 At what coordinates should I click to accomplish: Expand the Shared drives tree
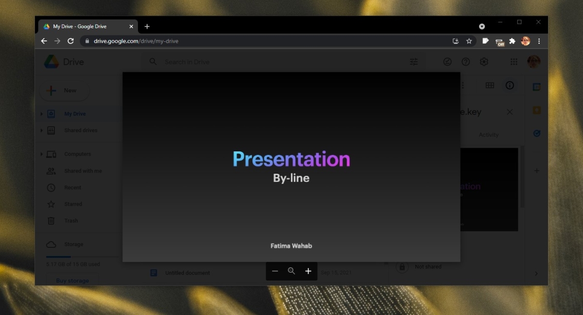click(x=41, y=130)
